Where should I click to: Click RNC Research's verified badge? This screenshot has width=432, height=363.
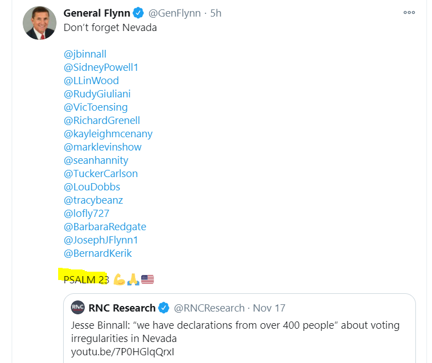(164, 308)
